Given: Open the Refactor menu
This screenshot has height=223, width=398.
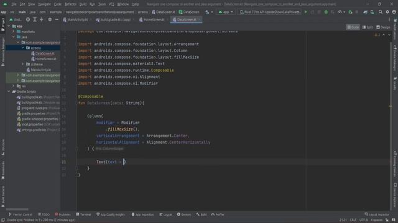Looking at the screenshot, I should point(70,4).
